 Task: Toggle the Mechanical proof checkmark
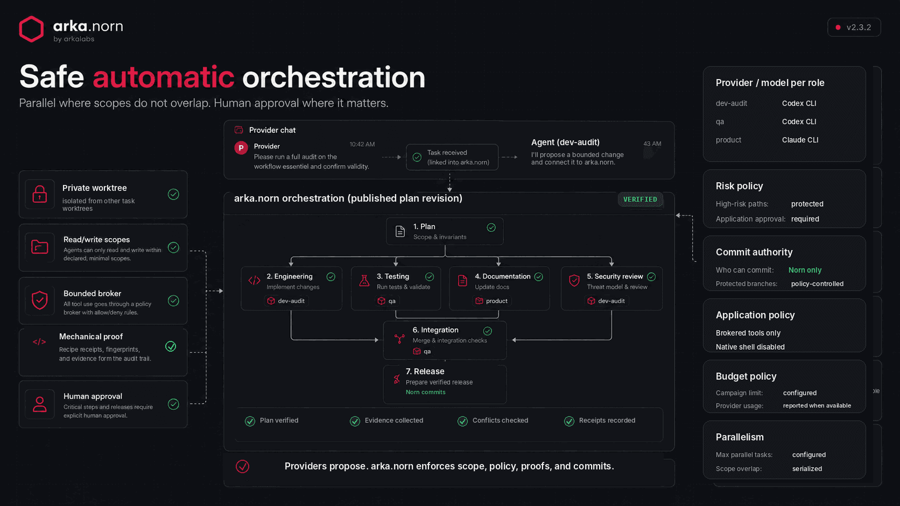[x=171, y=346]
